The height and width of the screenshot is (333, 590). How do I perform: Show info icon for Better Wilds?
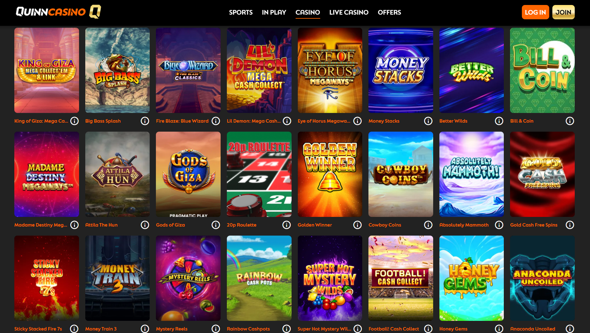[x=499, y=121]
